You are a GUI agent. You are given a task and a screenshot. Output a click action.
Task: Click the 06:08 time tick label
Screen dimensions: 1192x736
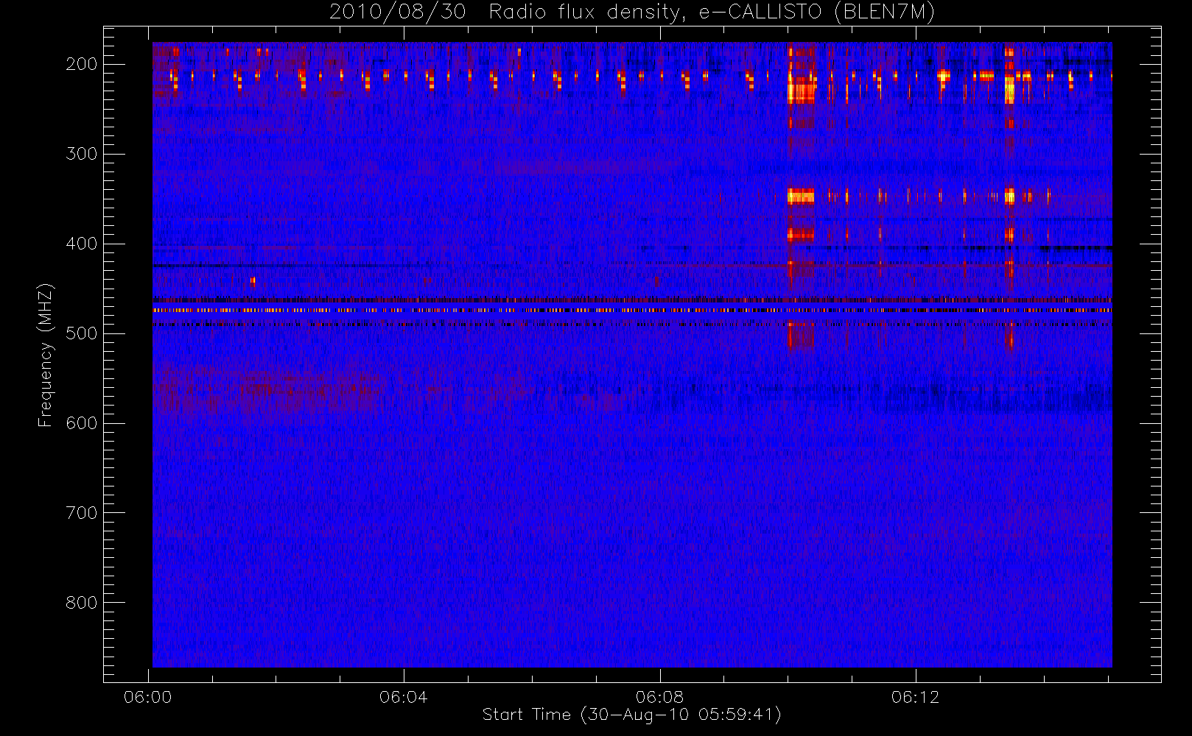click(659, 697)
